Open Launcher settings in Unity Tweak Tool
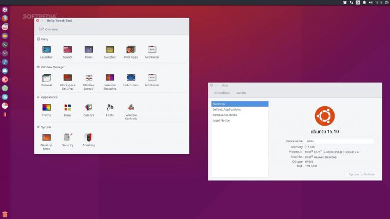This screenshot has width=390, height=219. click(46, 52)
